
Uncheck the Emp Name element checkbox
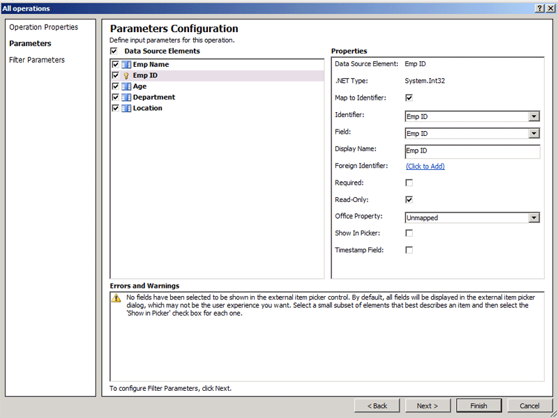click(115, 65)
